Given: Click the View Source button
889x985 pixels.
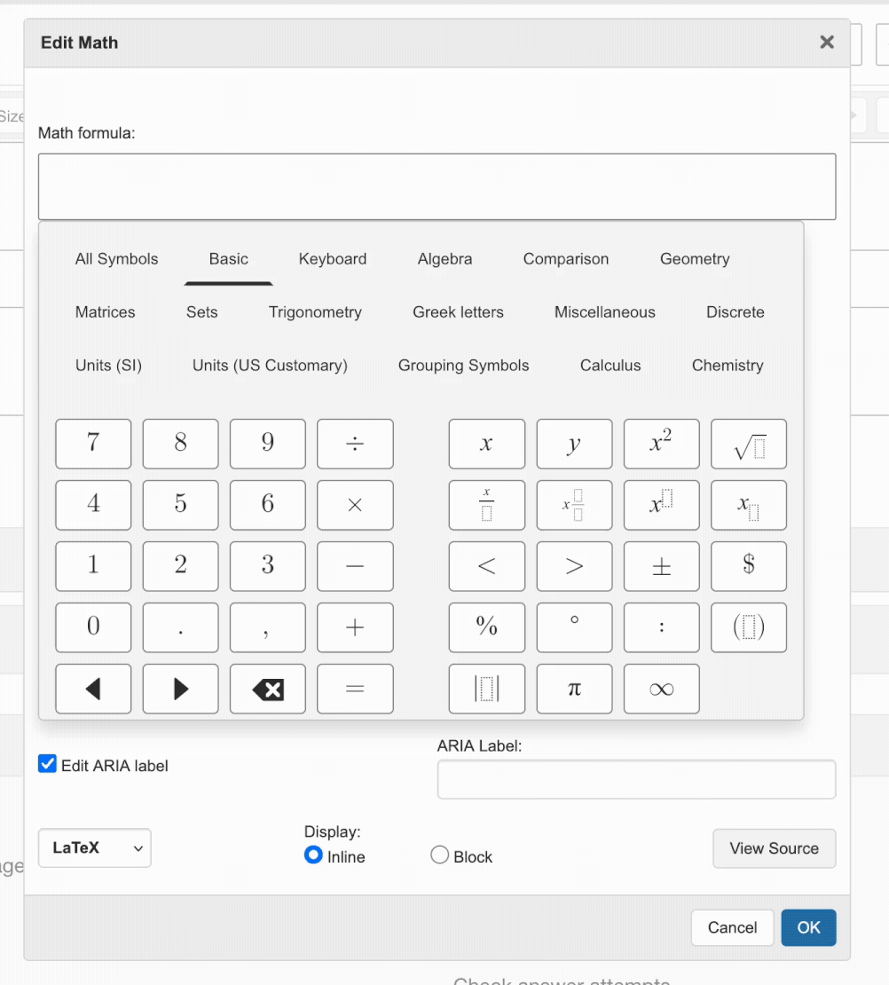Looking at the screenshot, I should tap(774, 848).
